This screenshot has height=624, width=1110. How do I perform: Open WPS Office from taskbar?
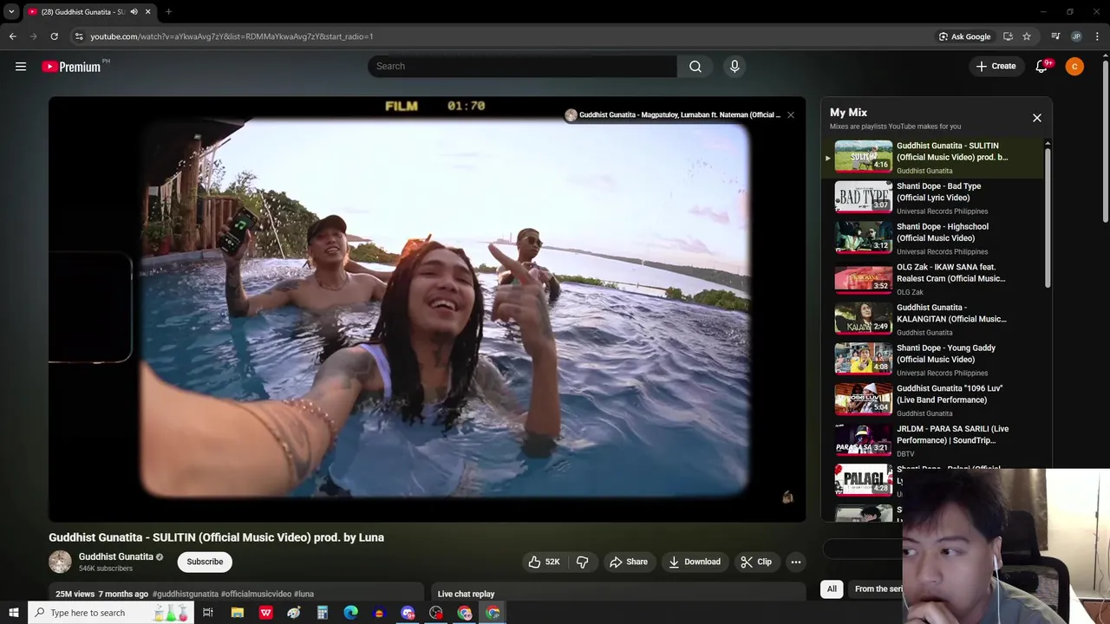265,613
